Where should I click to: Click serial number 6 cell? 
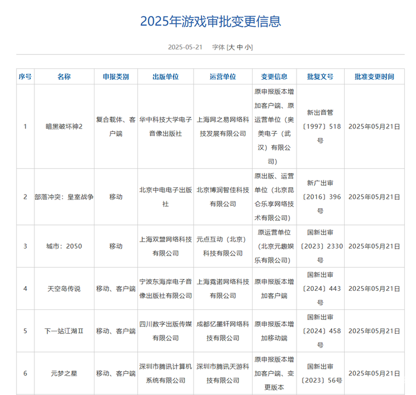coord(25,374)
